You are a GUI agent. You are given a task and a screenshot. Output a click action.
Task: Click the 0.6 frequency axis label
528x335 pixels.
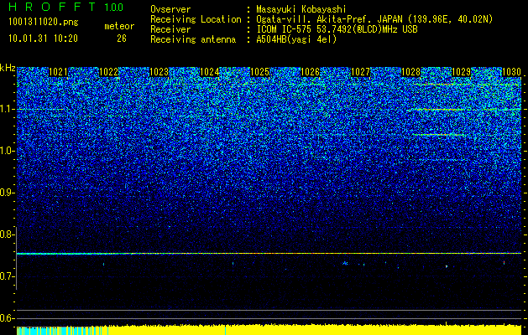8,318
